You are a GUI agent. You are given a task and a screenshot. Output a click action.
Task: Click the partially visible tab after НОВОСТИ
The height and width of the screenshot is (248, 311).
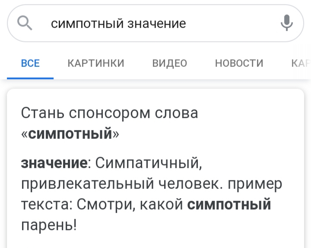coord(301,63)
